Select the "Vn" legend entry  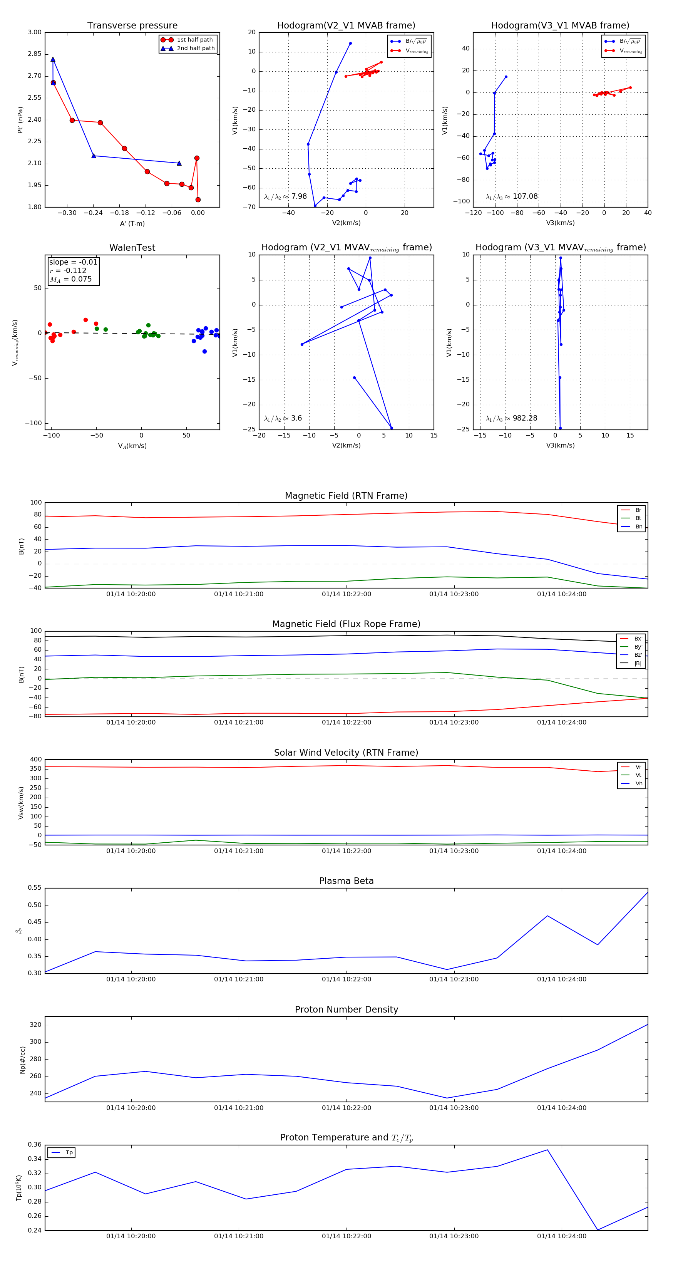(632, 783)
